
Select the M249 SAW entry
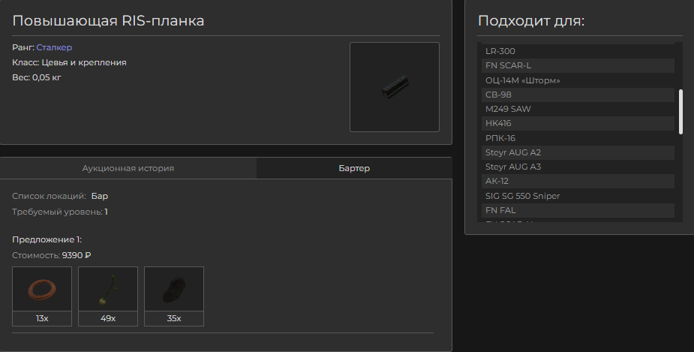coord(578,109)
